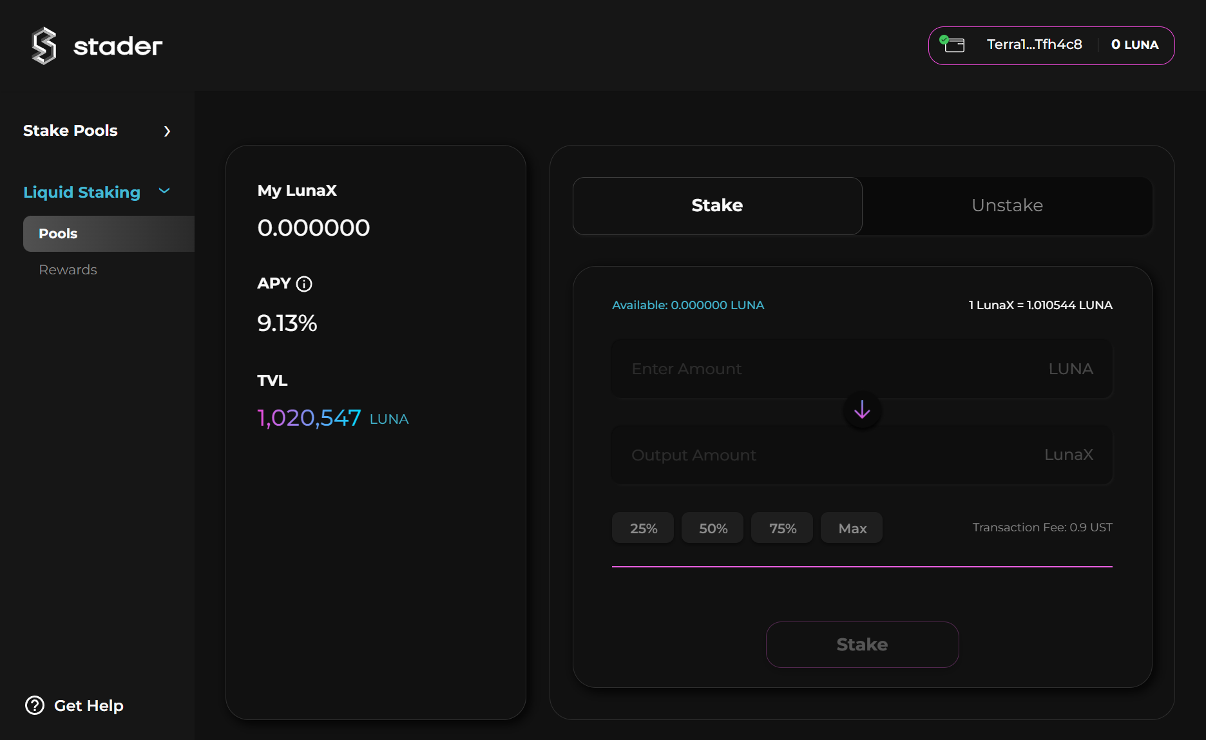1206x740 pixels.
Task: Select the 25% amount option
Action: 642,527
